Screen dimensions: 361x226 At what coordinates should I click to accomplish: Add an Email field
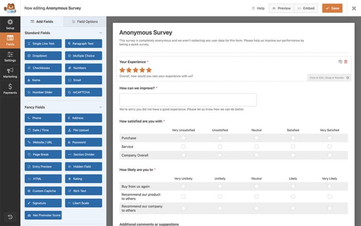pos(83,80)
